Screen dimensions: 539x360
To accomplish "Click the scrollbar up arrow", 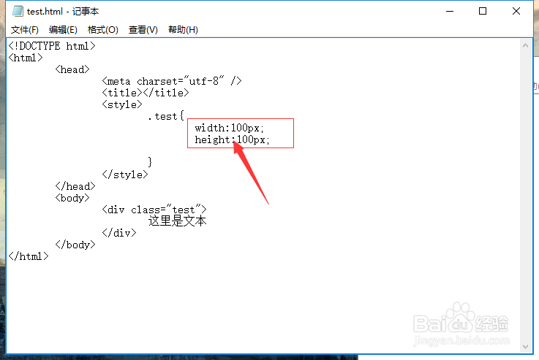I will (x=525, y=45).
